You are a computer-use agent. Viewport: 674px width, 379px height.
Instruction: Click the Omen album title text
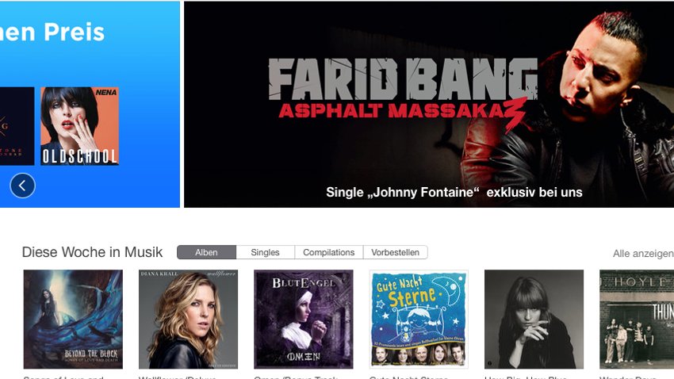coord(296,377)
